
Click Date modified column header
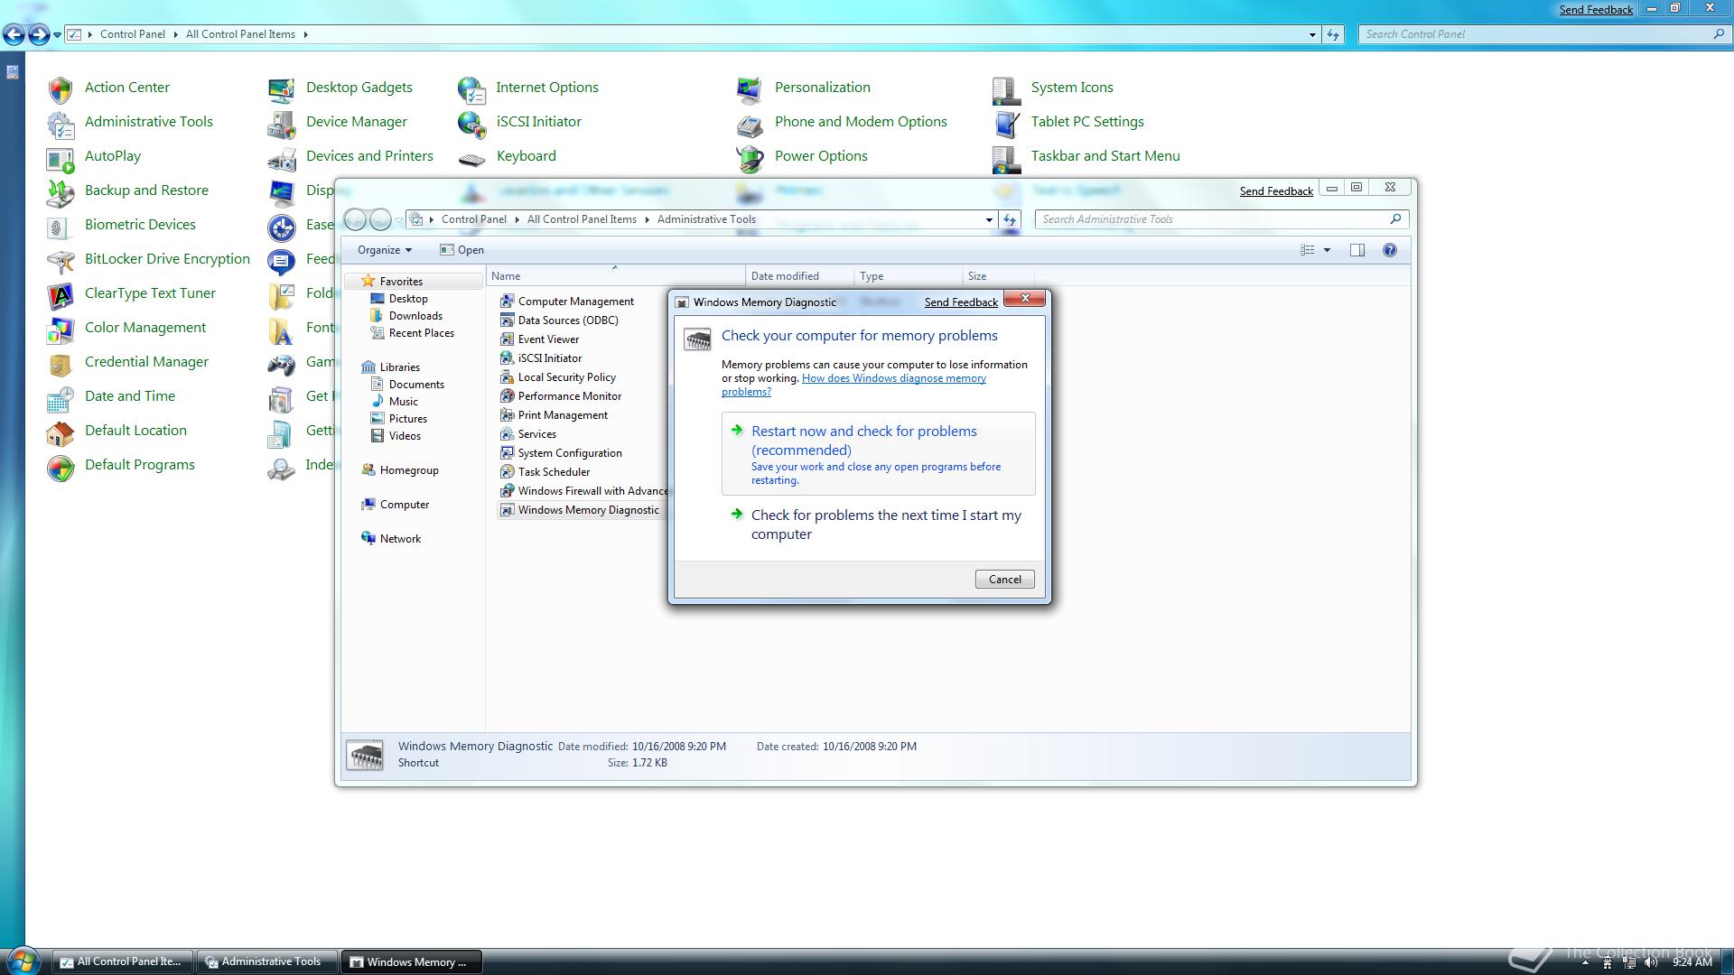[x=800, y=276]
